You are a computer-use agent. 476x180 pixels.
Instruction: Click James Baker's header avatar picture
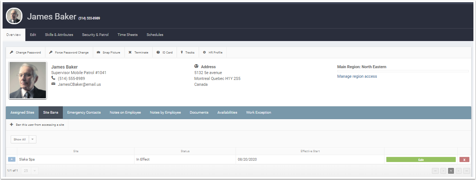point(14,16)
